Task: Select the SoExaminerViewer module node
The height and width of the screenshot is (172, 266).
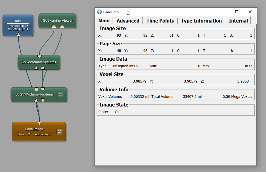Action: (x=57, y=20)
